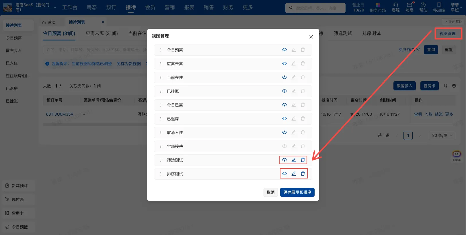Toggle visibility of 排序测试 view
This screenshot has width=466, height=235.
pyautogui.click(x=284, y=174)
